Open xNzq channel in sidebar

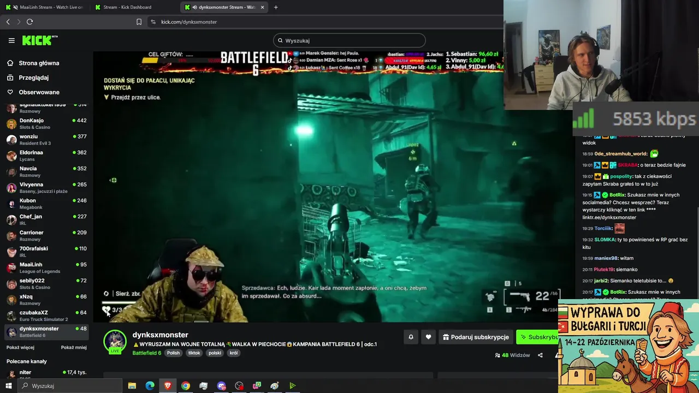click(x=46, y=300)
